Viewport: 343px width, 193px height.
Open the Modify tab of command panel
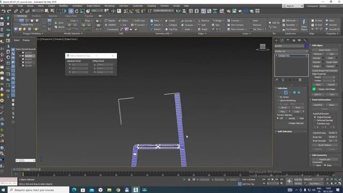pos(282,41)
